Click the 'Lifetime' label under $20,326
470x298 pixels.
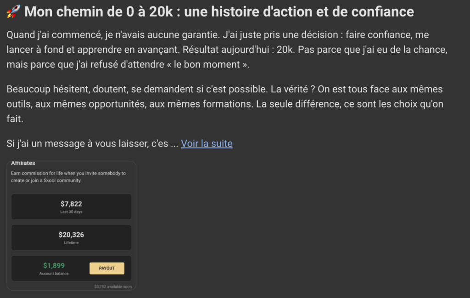(71, 243)
